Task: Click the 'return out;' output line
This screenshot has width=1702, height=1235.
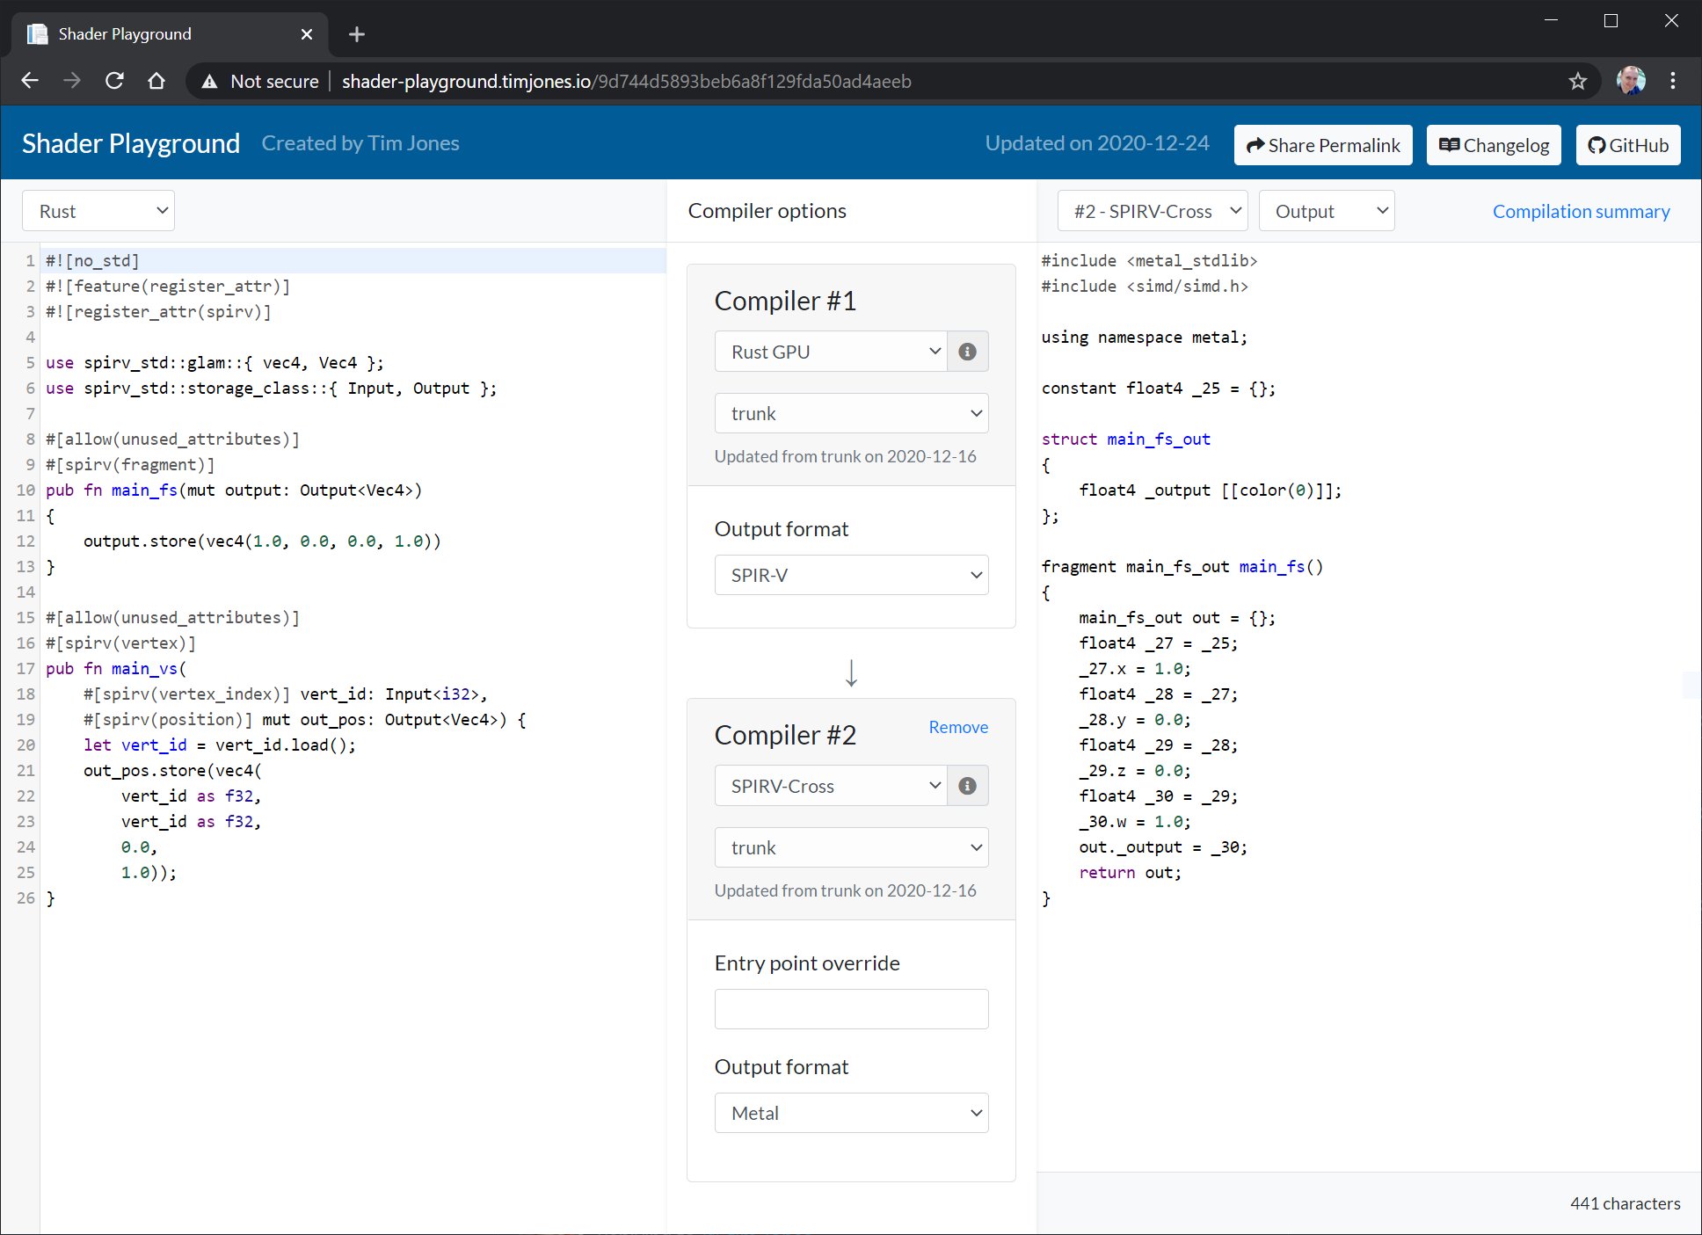Action: (x=1131, y=873)
